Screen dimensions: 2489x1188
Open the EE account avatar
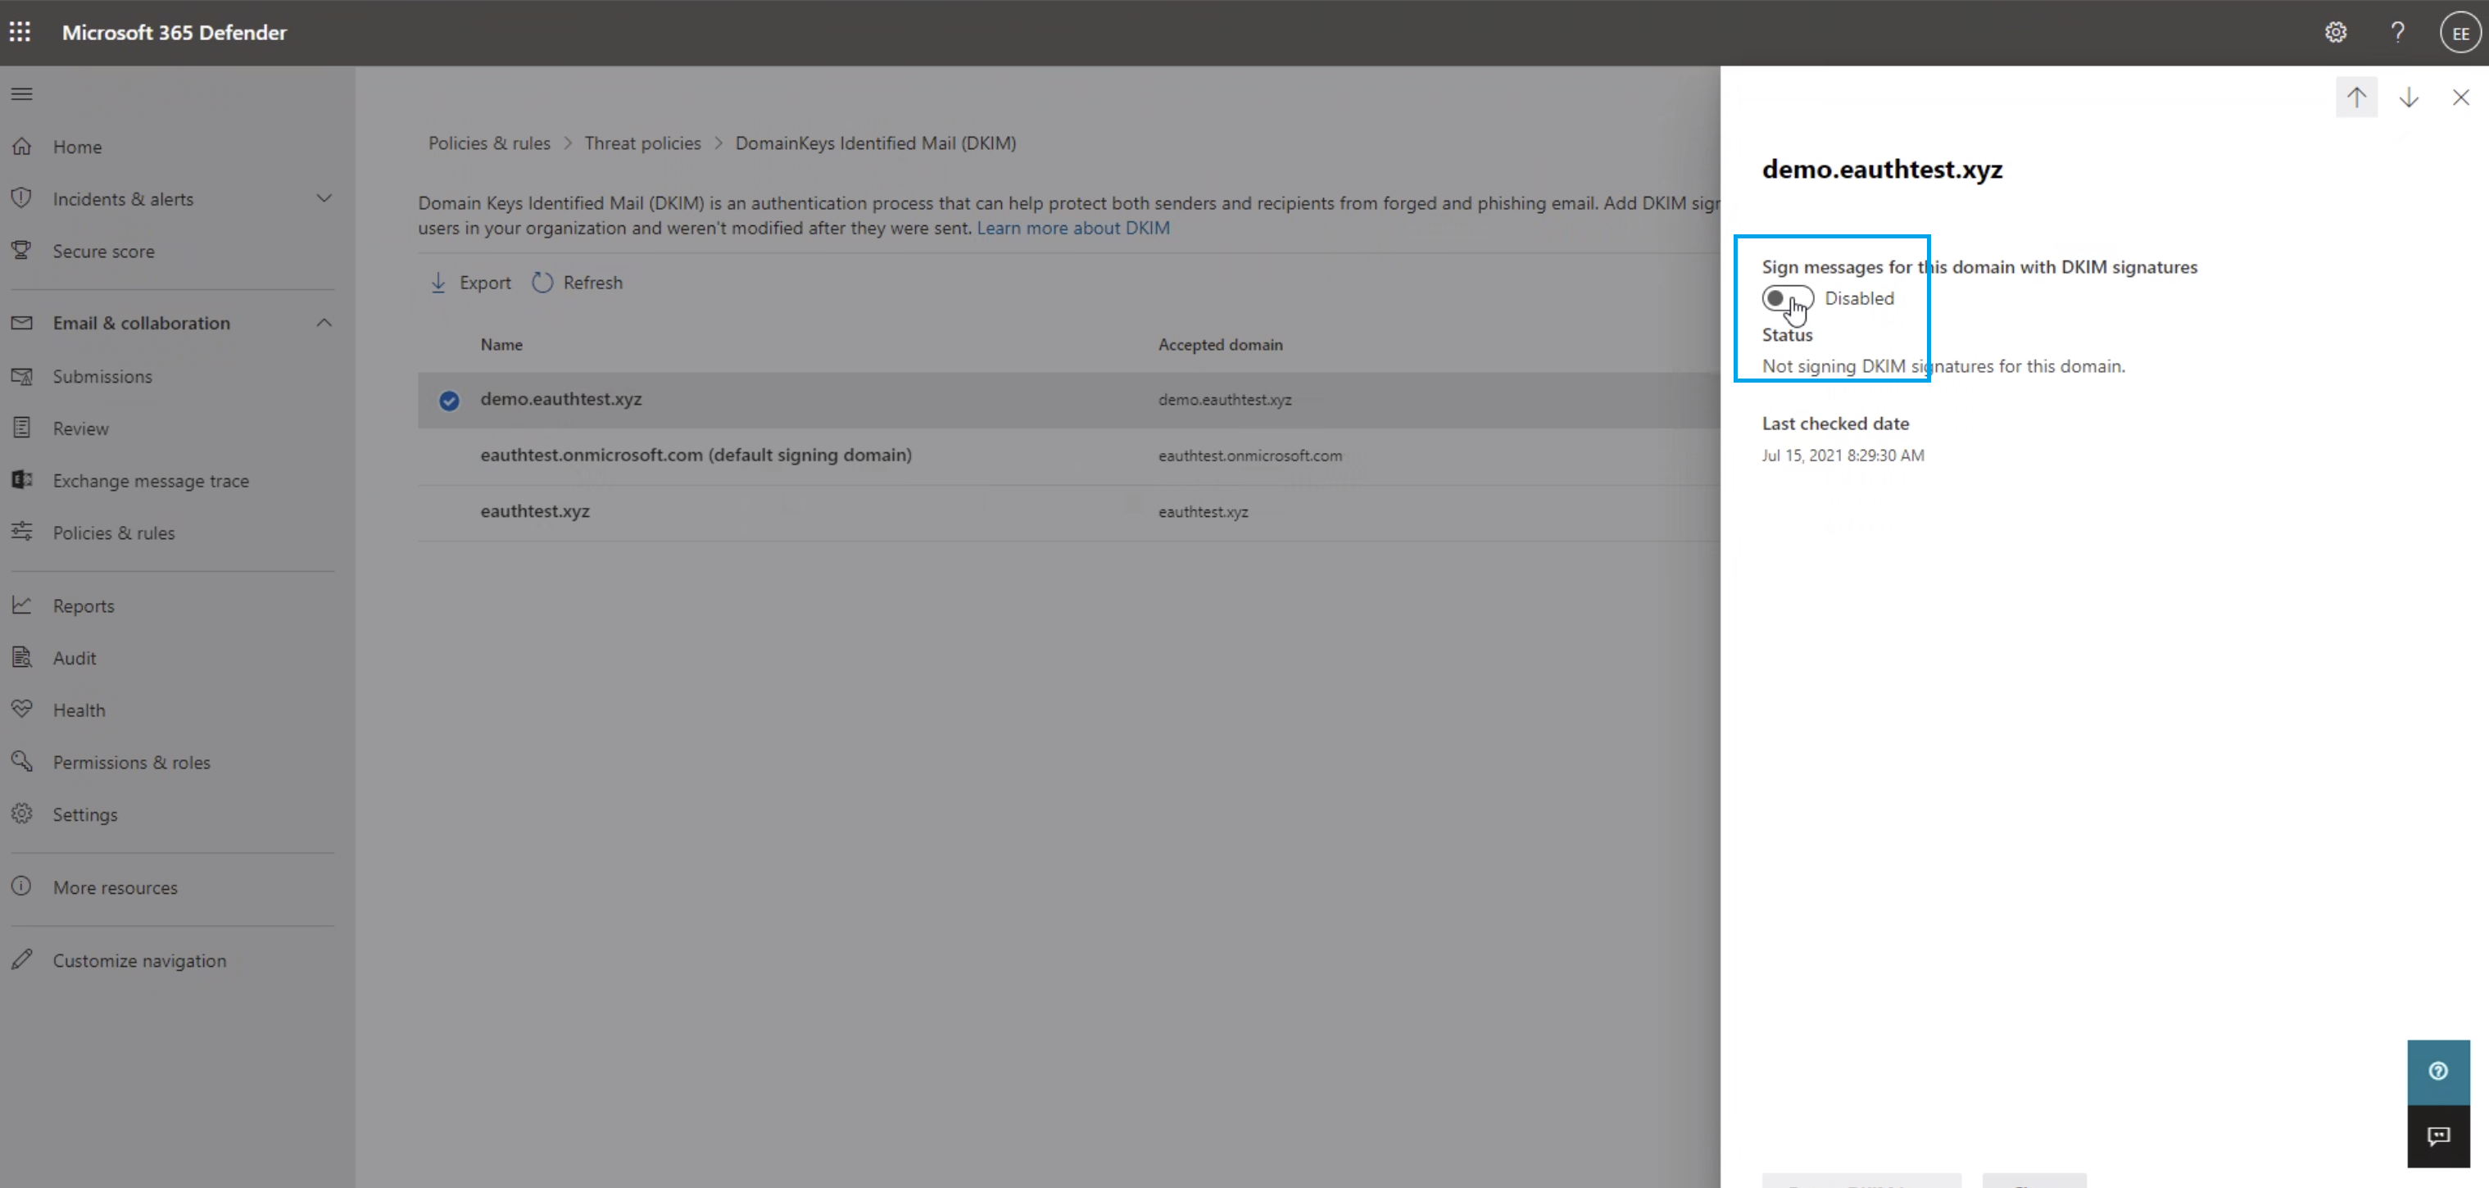click(x=2460, y=33)
